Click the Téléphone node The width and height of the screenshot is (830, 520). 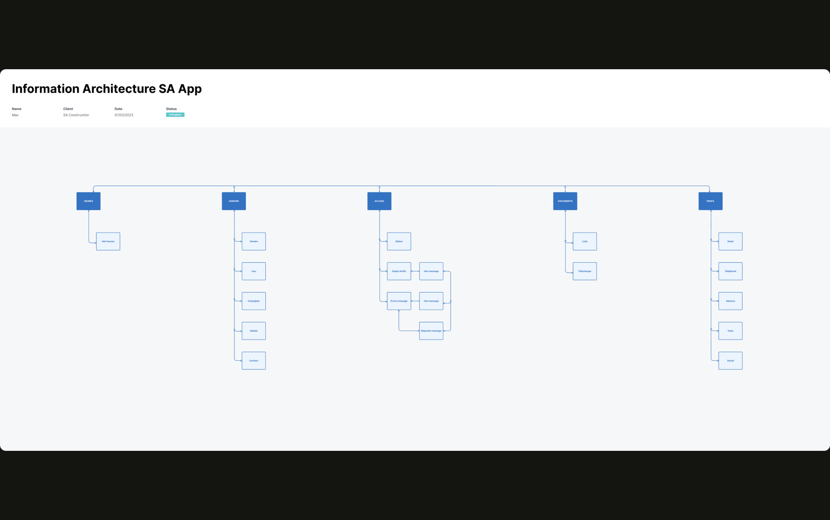coord(730,271)
